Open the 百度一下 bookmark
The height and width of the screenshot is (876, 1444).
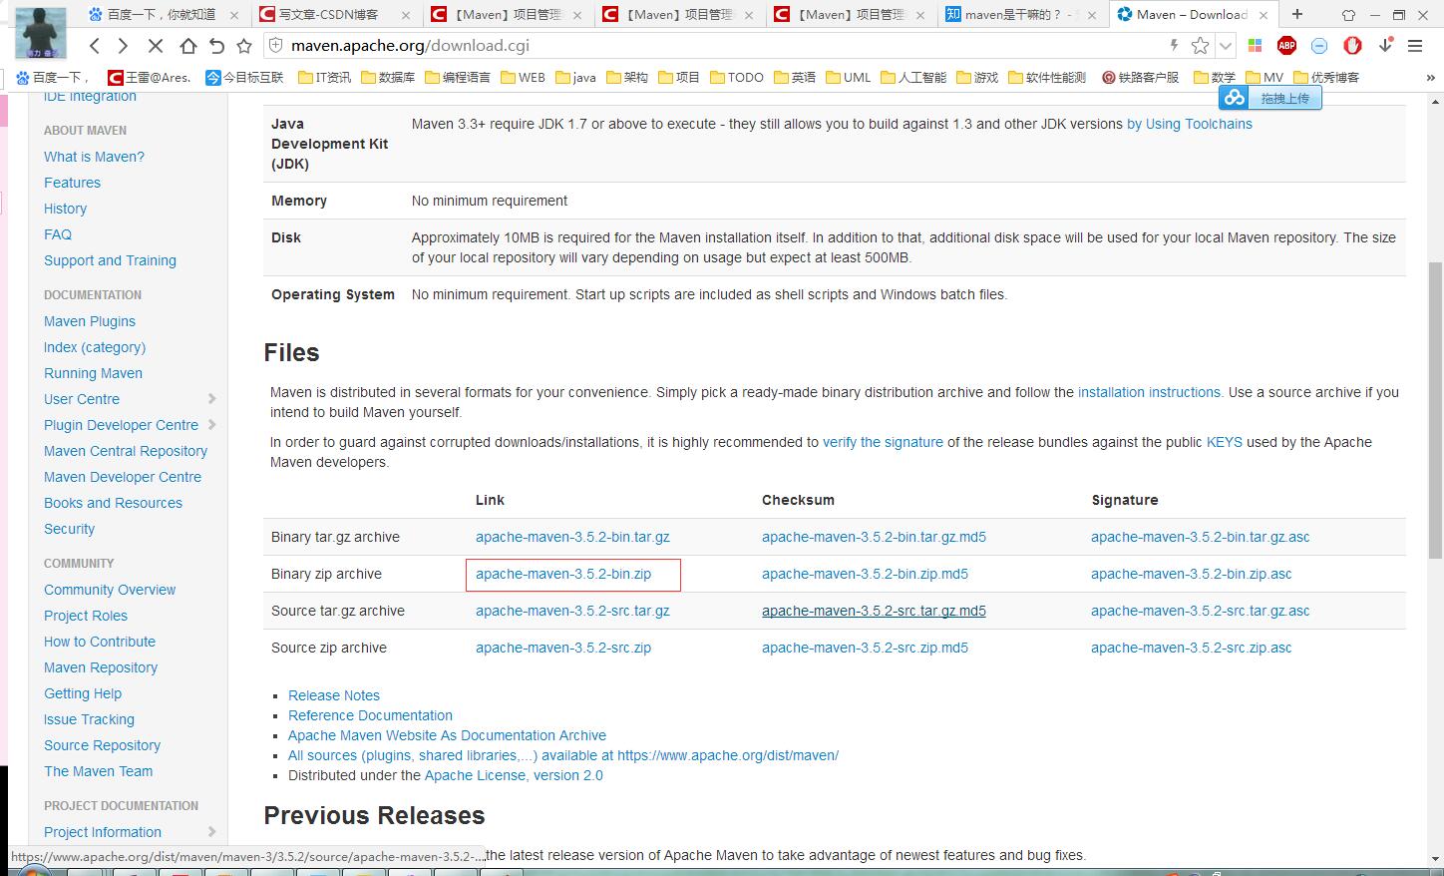click(x=55, y=77)
